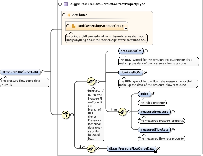Expand diggs:PressureFlowCurveData element

tap(159, 148)
